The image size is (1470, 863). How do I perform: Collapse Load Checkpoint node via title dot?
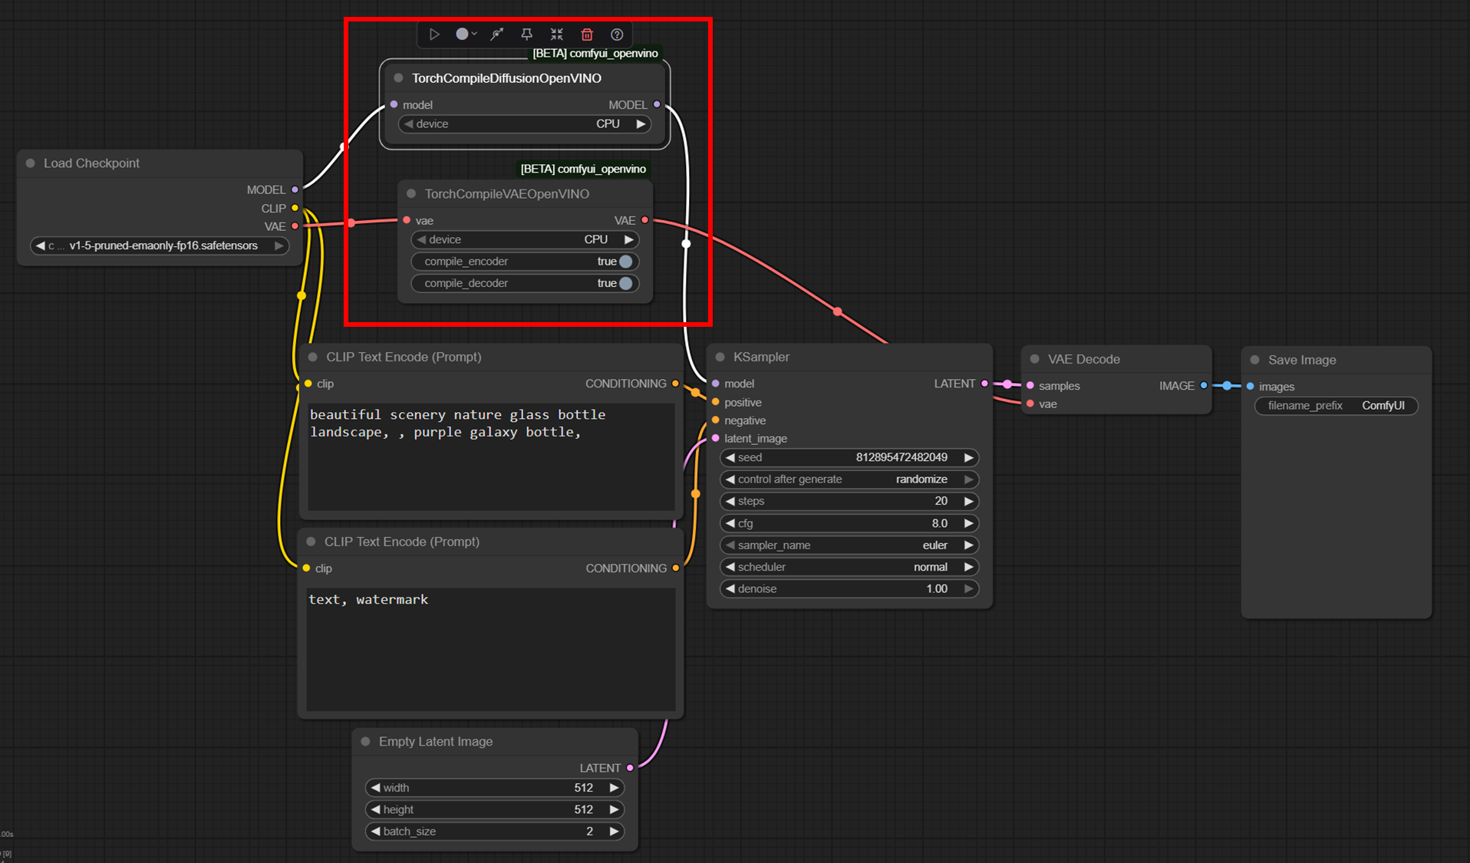click(31, 163)
